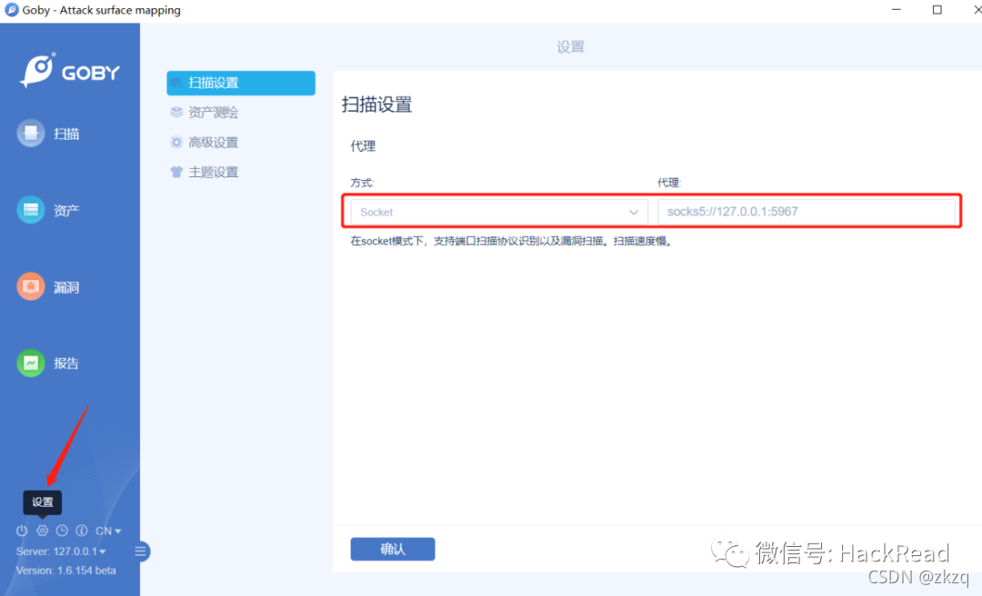Click the 确认 confirm button
Image resolution: width=982 pixels, height=596 pixels.
[393, 549]
